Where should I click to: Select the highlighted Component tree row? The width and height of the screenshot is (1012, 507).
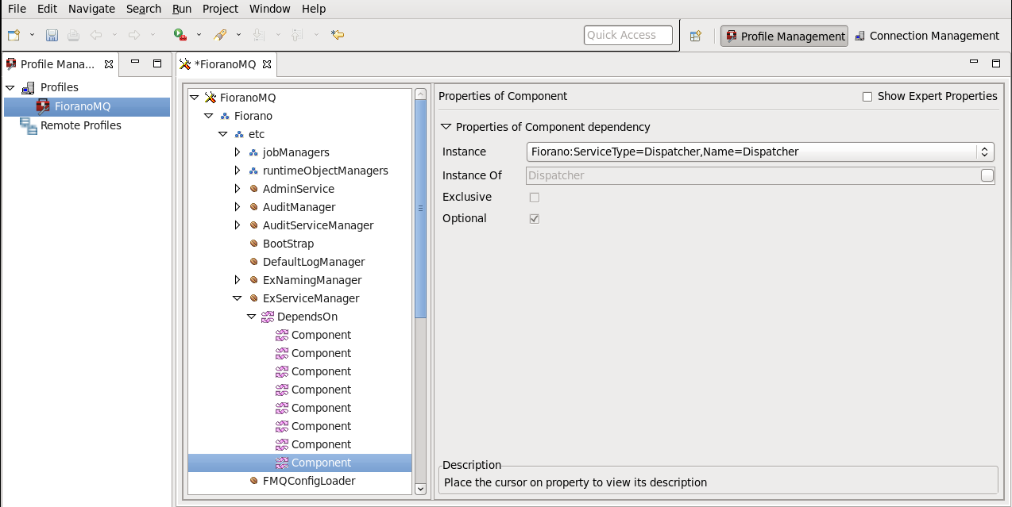click(x=299, y=463)
